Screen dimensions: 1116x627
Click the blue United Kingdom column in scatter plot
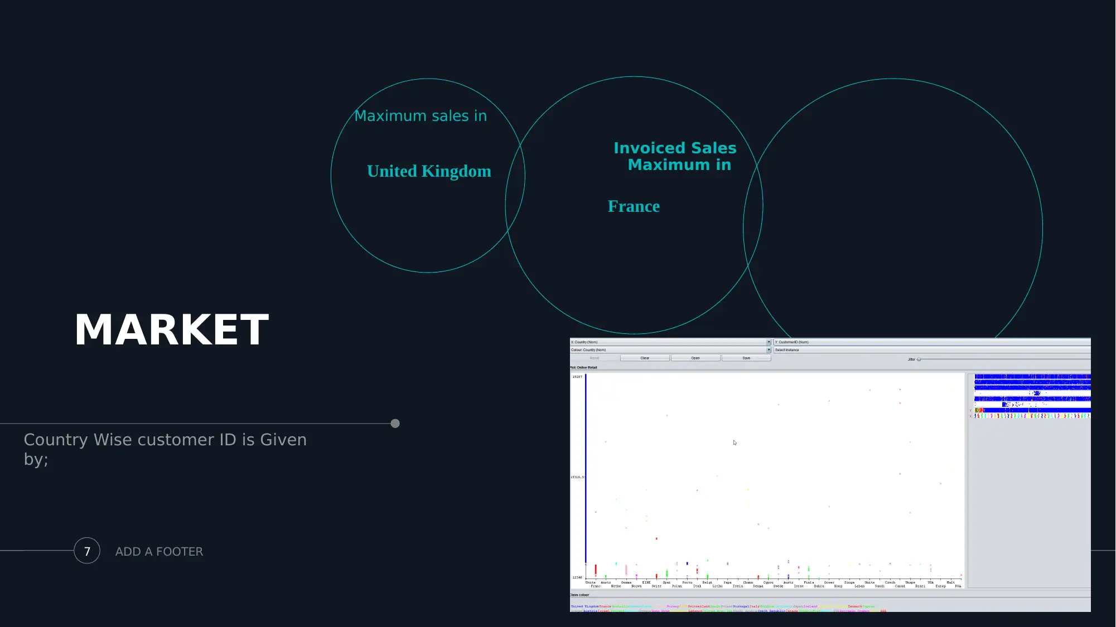point(586,468)
